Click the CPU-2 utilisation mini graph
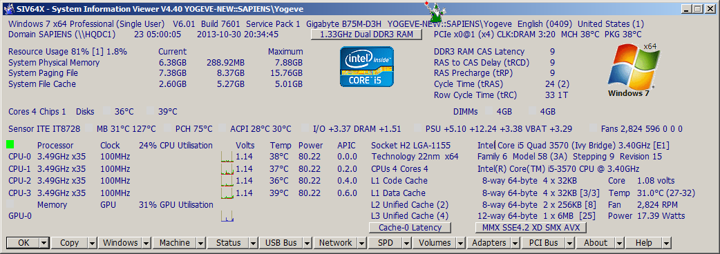 227,181
